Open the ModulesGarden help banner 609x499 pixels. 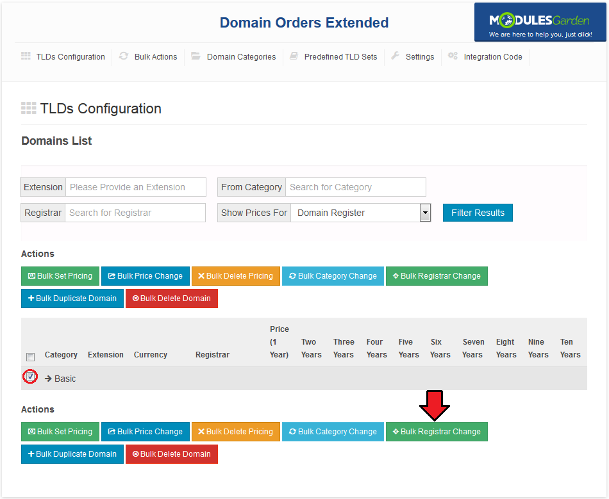pos(540,22)
